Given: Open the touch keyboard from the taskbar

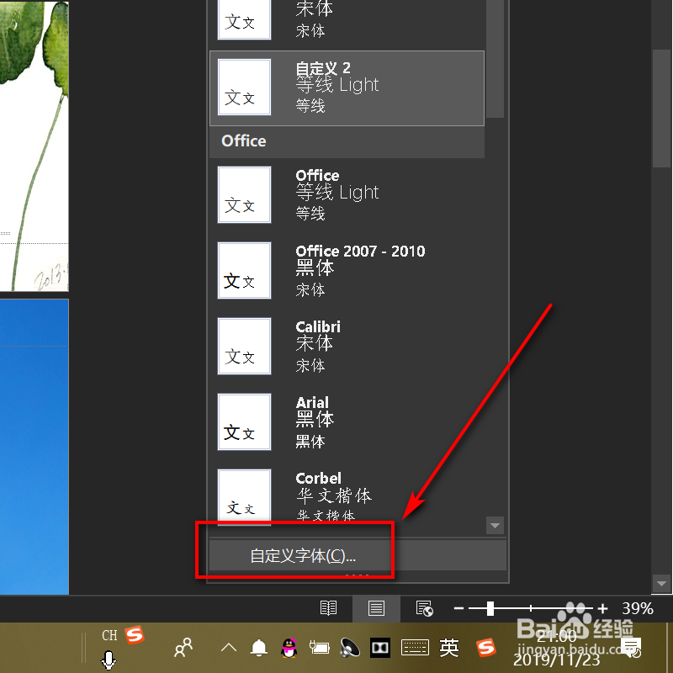Looking at the screenshot, I should coord(415,648).
